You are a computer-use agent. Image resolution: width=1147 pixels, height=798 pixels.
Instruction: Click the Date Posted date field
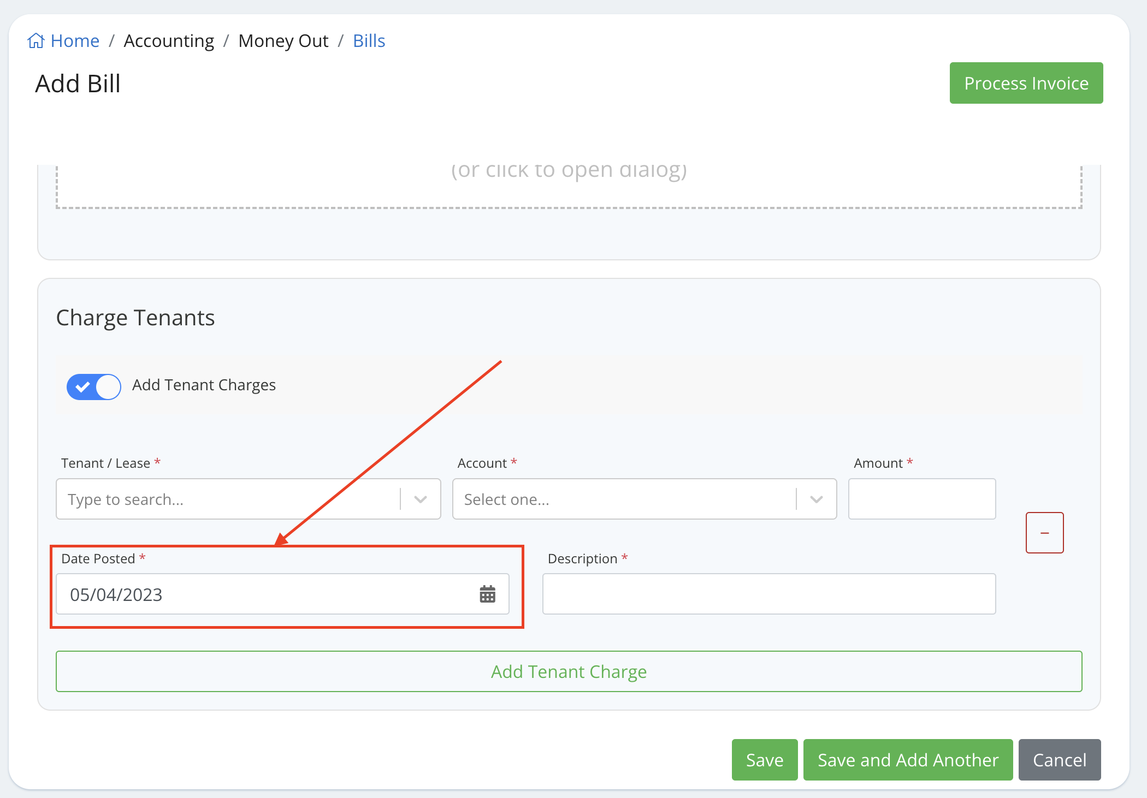click(x=262, y=594)
